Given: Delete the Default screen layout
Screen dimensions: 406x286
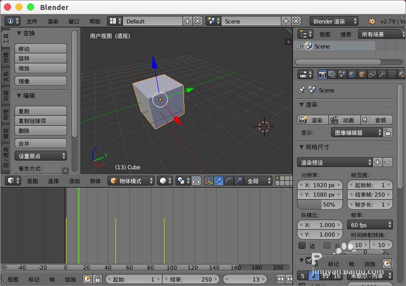Looking at the screenshot, I should 197,21.
